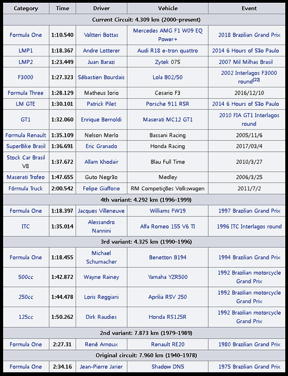
Task: Open Alfa Romeo 155 V6 TI link
Action: click(168, 226)
